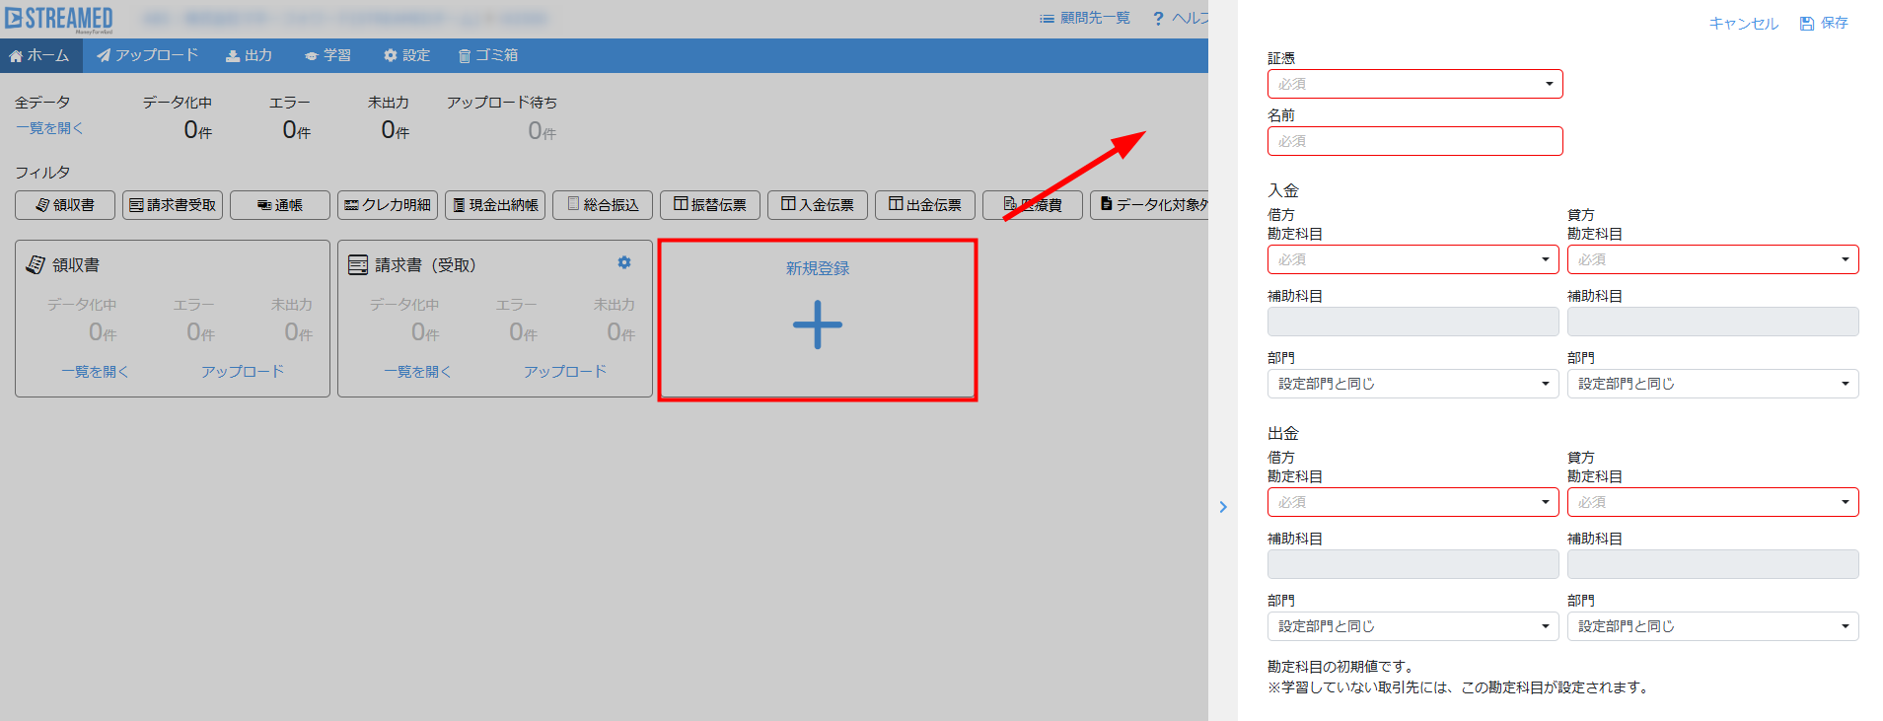Expand 入金 貸方 部門 dropdown
The image size is (1883, 721).
pyautogui.click(x=1712, y=384)
